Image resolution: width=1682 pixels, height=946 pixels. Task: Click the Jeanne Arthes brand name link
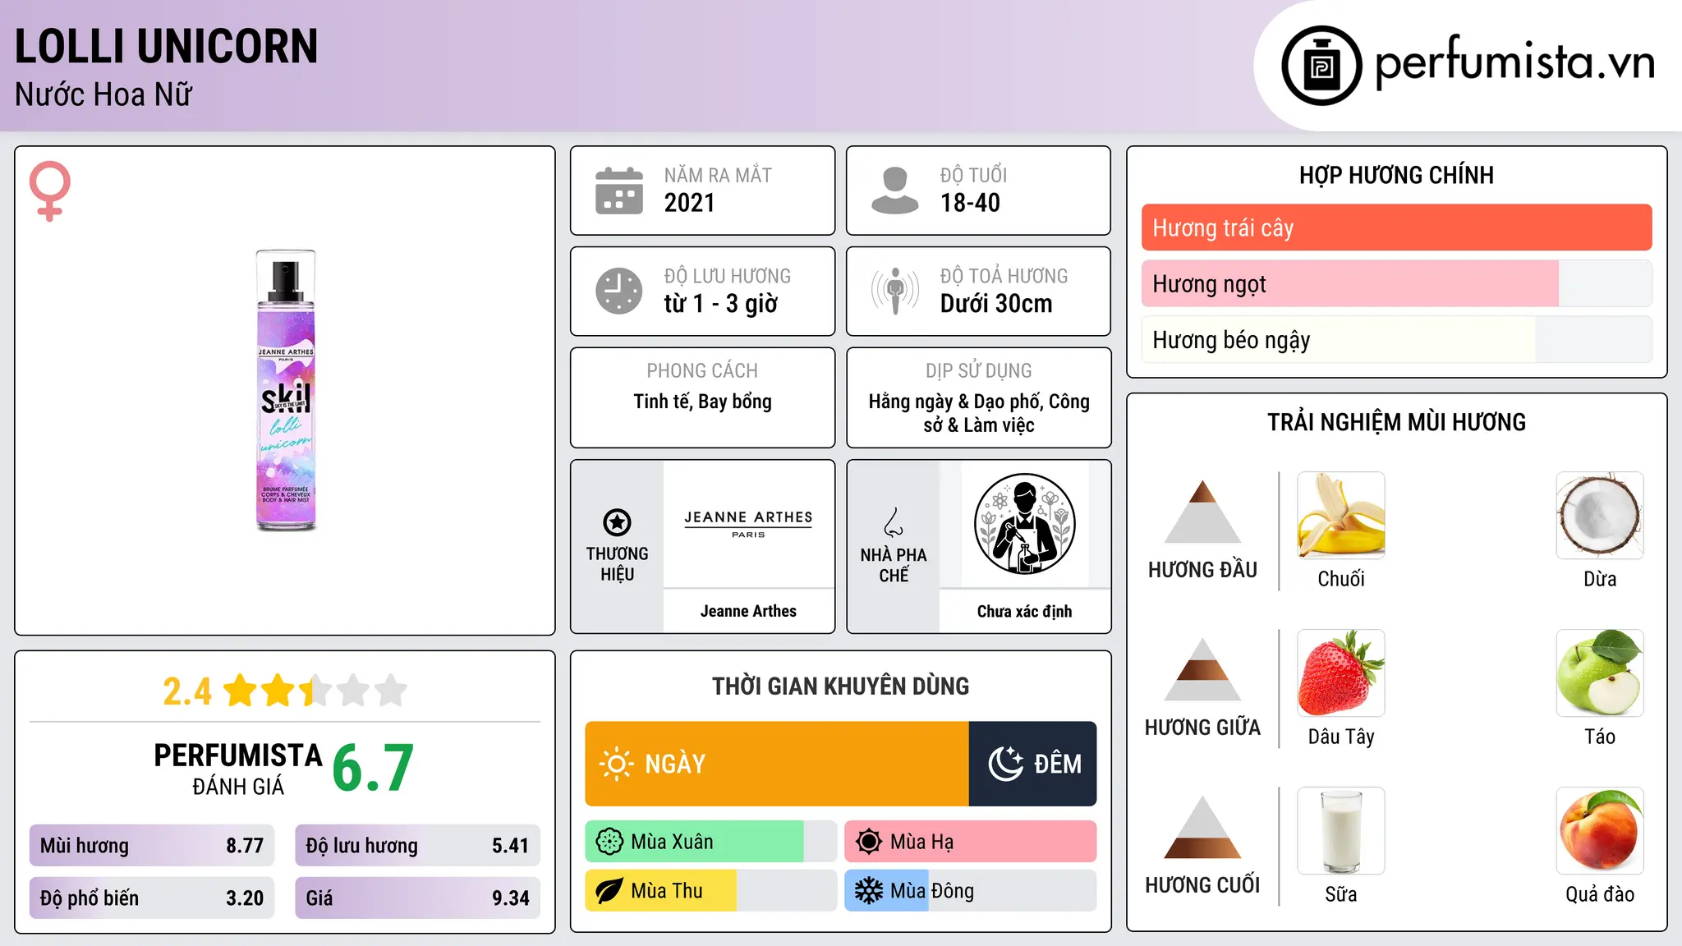pyautogui.click(x=748, y=611)
